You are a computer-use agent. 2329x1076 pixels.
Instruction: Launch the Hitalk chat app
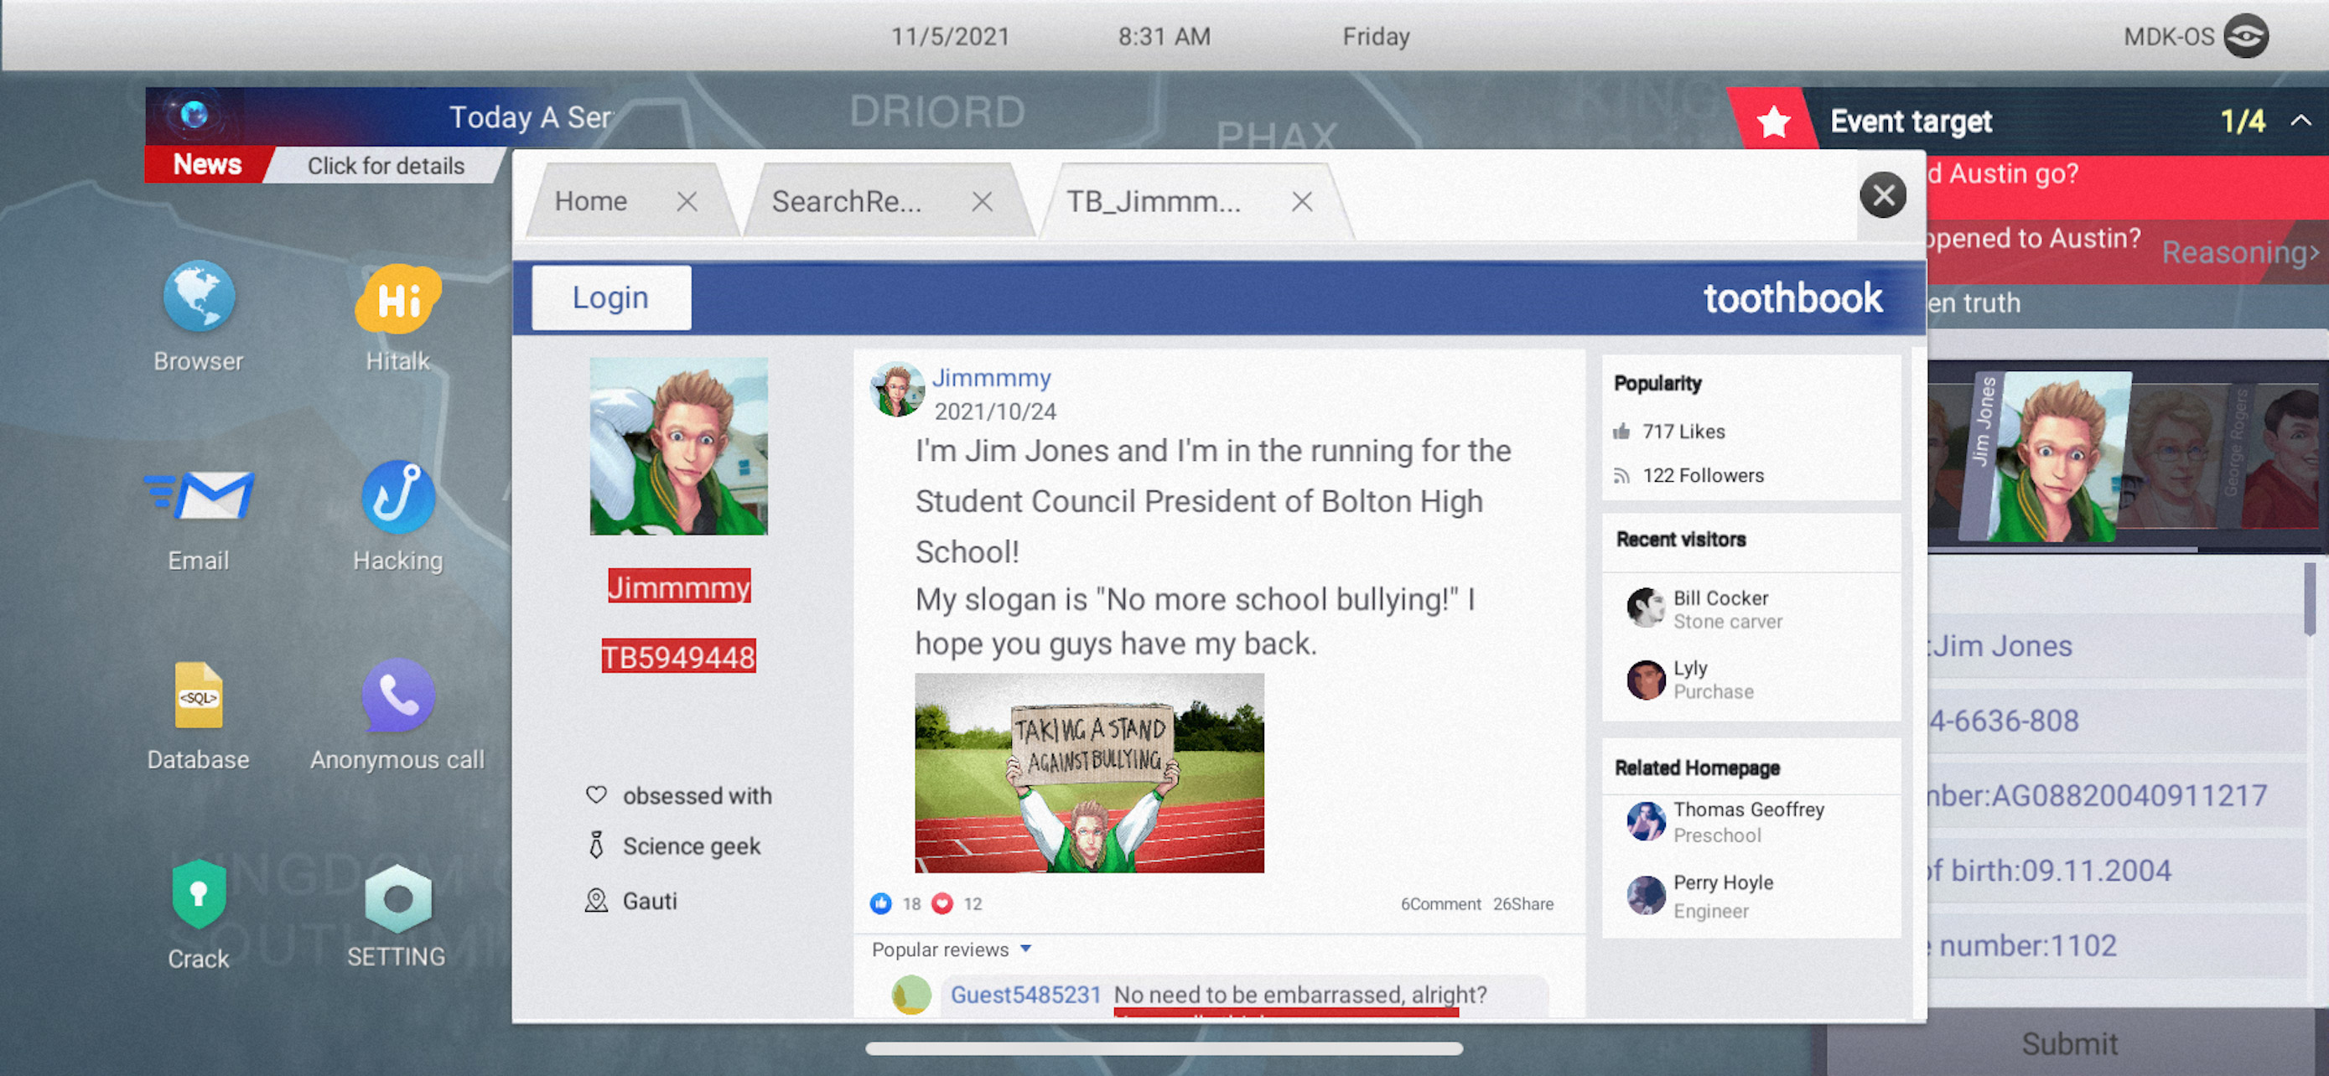pos(399,298)
